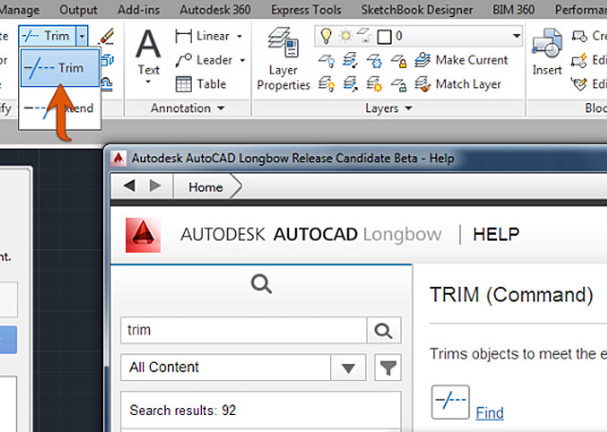Image resolution: width=607 pixels, height=432 pixels.
Task: Toggle layer 0 freeze sun icon
Action: pos(345,36)
